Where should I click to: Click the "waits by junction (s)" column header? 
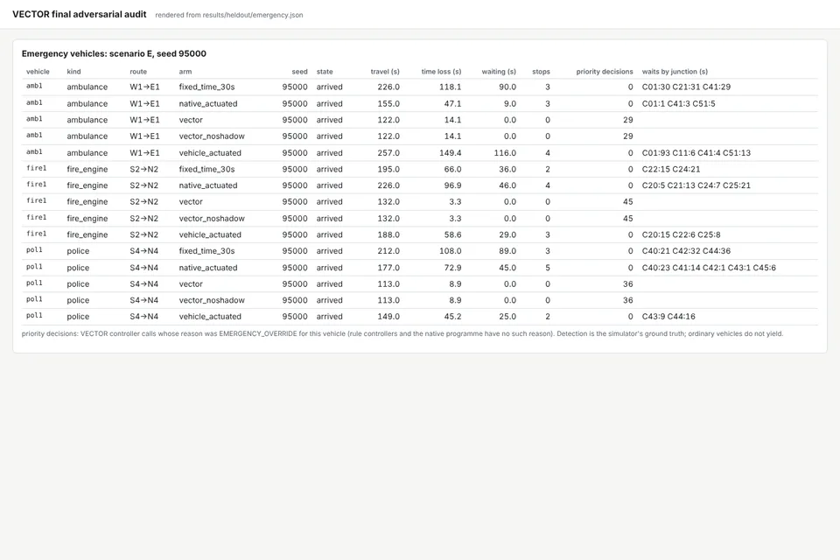click(x=675, y=71)
